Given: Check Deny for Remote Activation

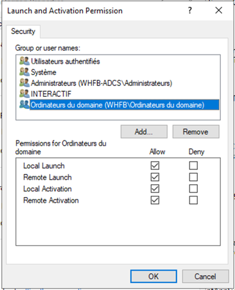Looking at the screenshot, I should coord(193,200).
